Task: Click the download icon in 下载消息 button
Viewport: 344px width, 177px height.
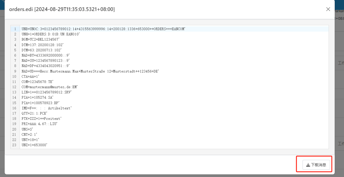Action: [308, 165]
